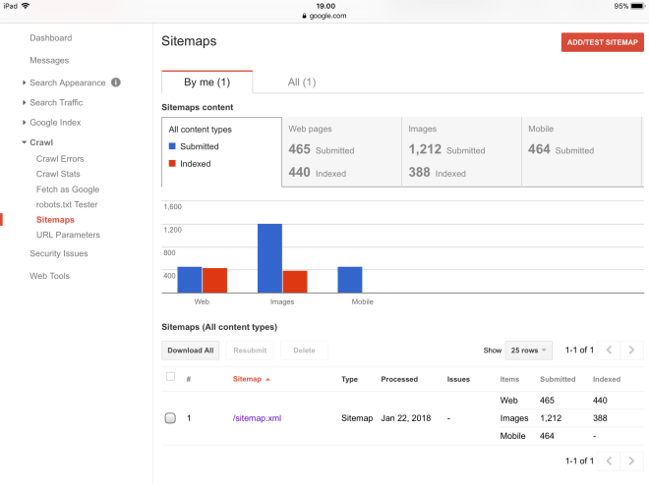This screenshot has height=486, width=649.
Task: Switch to the All (1) tab
Action: [x=301, y=82]
